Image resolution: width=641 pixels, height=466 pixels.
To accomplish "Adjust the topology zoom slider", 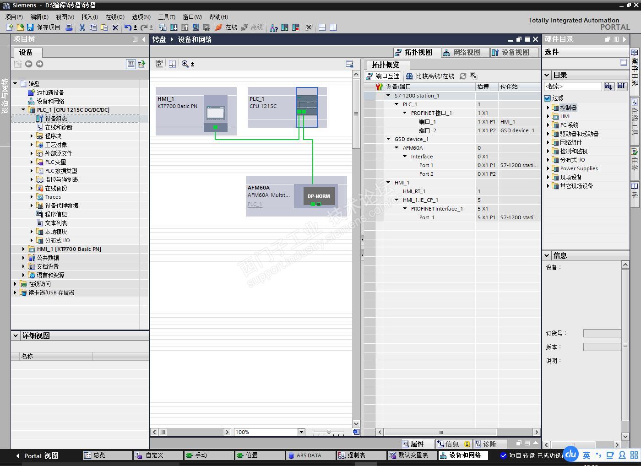I will click(x=329, y=432).
